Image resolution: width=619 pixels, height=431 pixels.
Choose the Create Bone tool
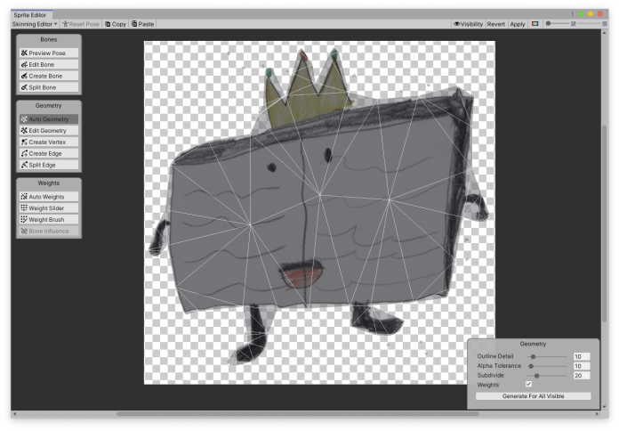(x=49, y=77)
